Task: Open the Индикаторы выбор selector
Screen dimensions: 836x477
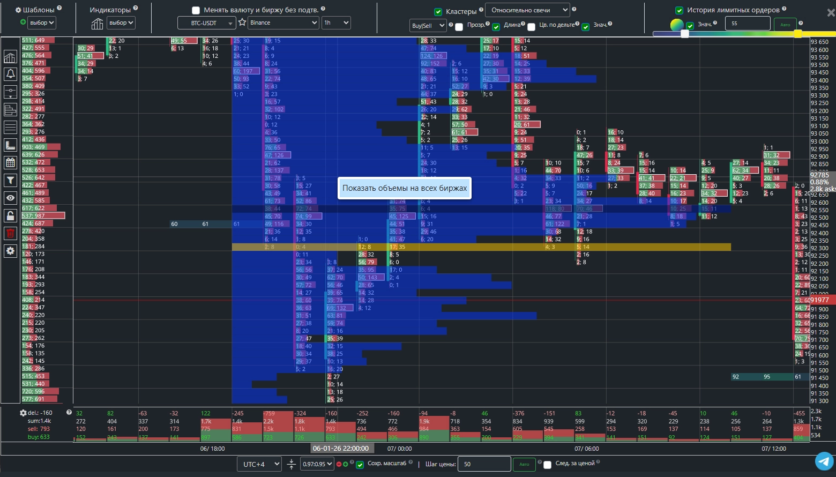Action: pyautogui.click(x=121, y=23)
